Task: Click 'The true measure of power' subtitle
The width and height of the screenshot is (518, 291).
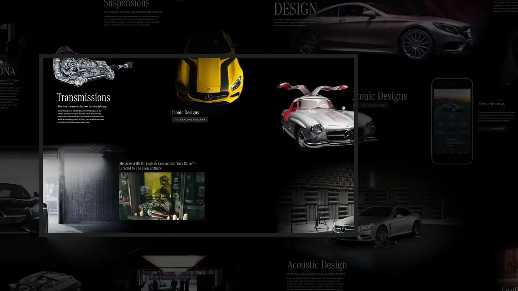Action: coord(82,106)
